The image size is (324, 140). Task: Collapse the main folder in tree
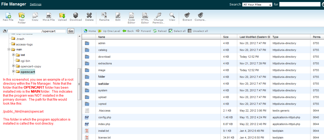[x=9, y=49]
